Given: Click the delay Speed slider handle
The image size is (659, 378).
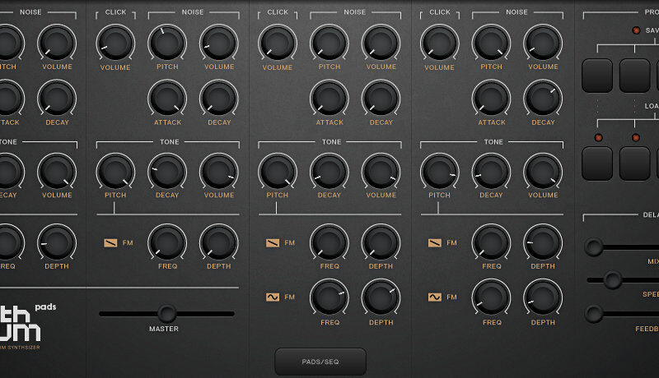Looking at the screenshot, I should (x=612, y=280).
